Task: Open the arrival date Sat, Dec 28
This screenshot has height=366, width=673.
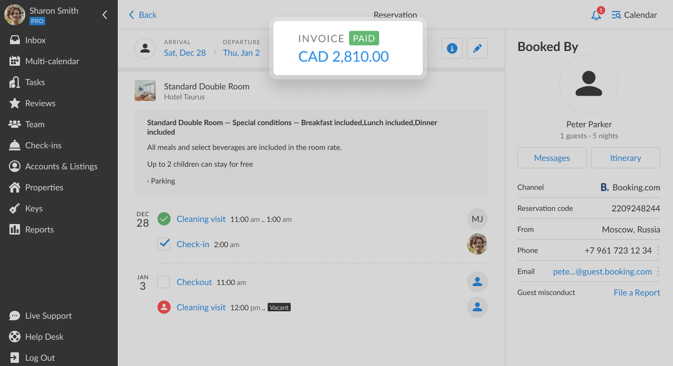Action: coord(185,53)
